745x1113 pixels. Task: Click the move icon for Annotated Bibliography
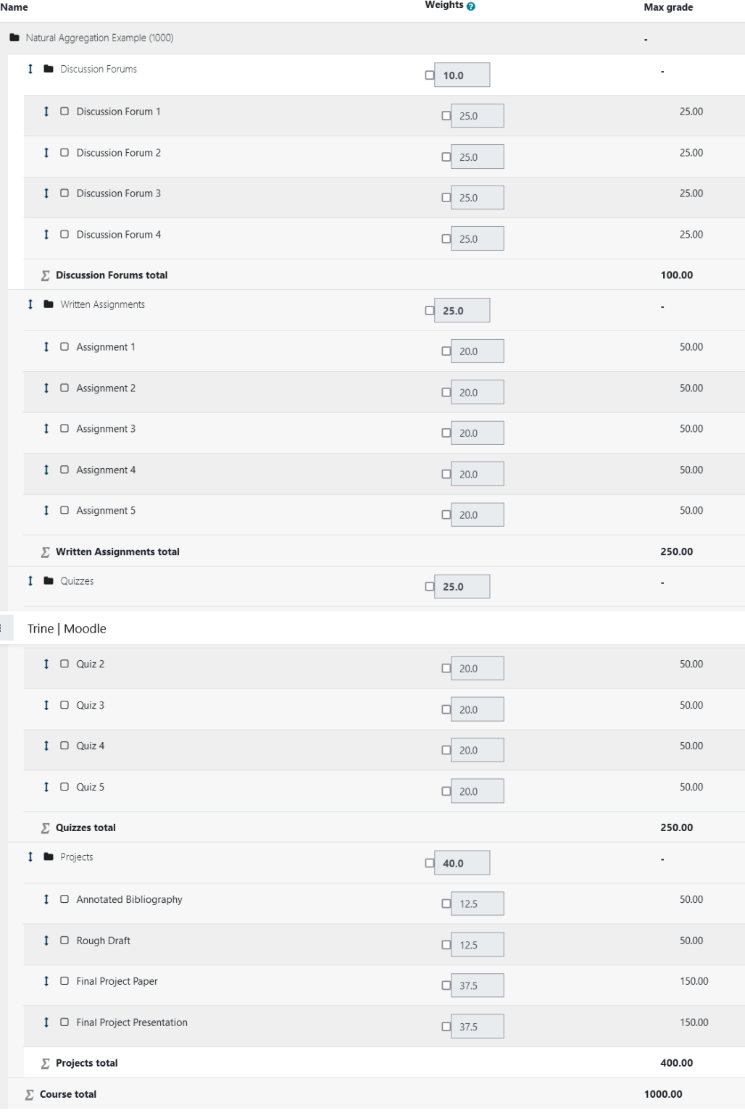(x=46, y=899)
